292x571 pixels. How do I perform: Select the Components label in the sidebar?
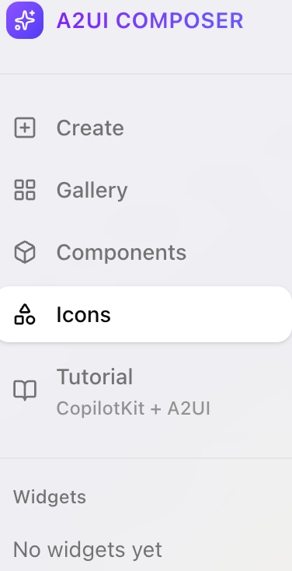[121, 252]
